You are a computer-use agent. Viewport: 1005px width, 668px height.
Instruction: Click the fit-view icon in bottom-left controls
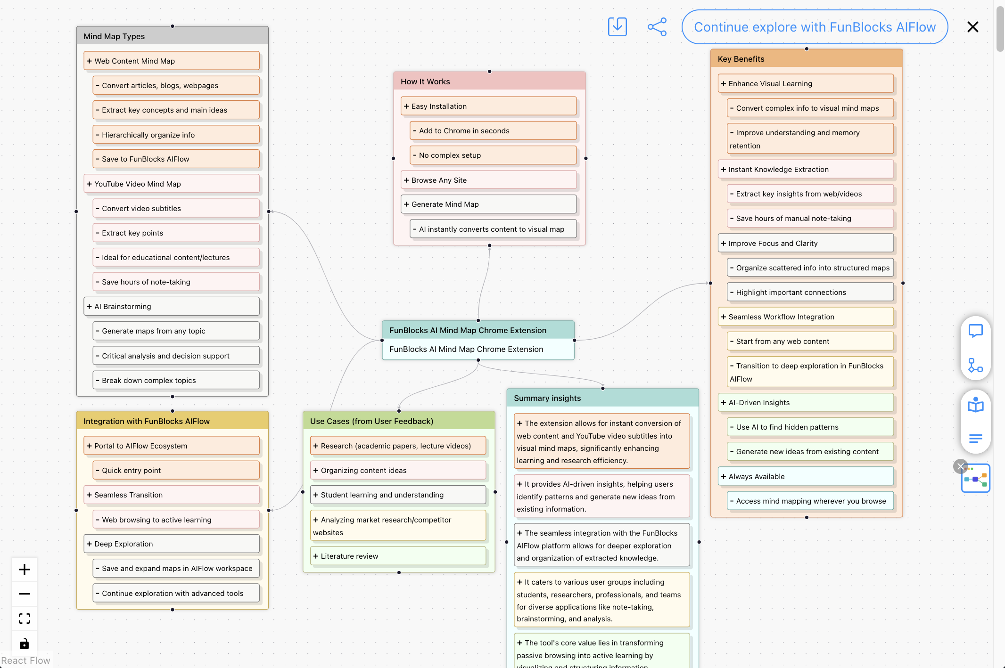point(24,618)
